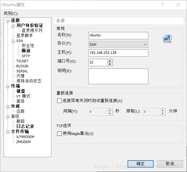Click the network computers connection icon
187x172 pixels.
coord(167,39)
